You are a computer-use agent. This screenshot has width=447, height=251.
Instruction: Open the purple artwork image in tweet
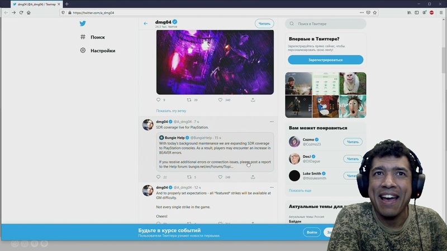[215, 62]
